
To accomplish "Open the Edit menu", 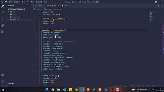I will pyautogui.click(x=11, y=2).
